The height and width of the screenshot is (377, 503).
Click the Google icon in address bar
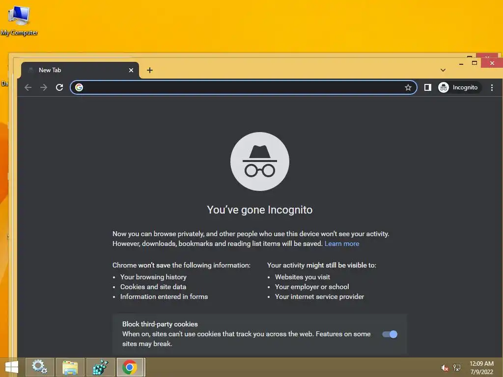tap(79, 87)
